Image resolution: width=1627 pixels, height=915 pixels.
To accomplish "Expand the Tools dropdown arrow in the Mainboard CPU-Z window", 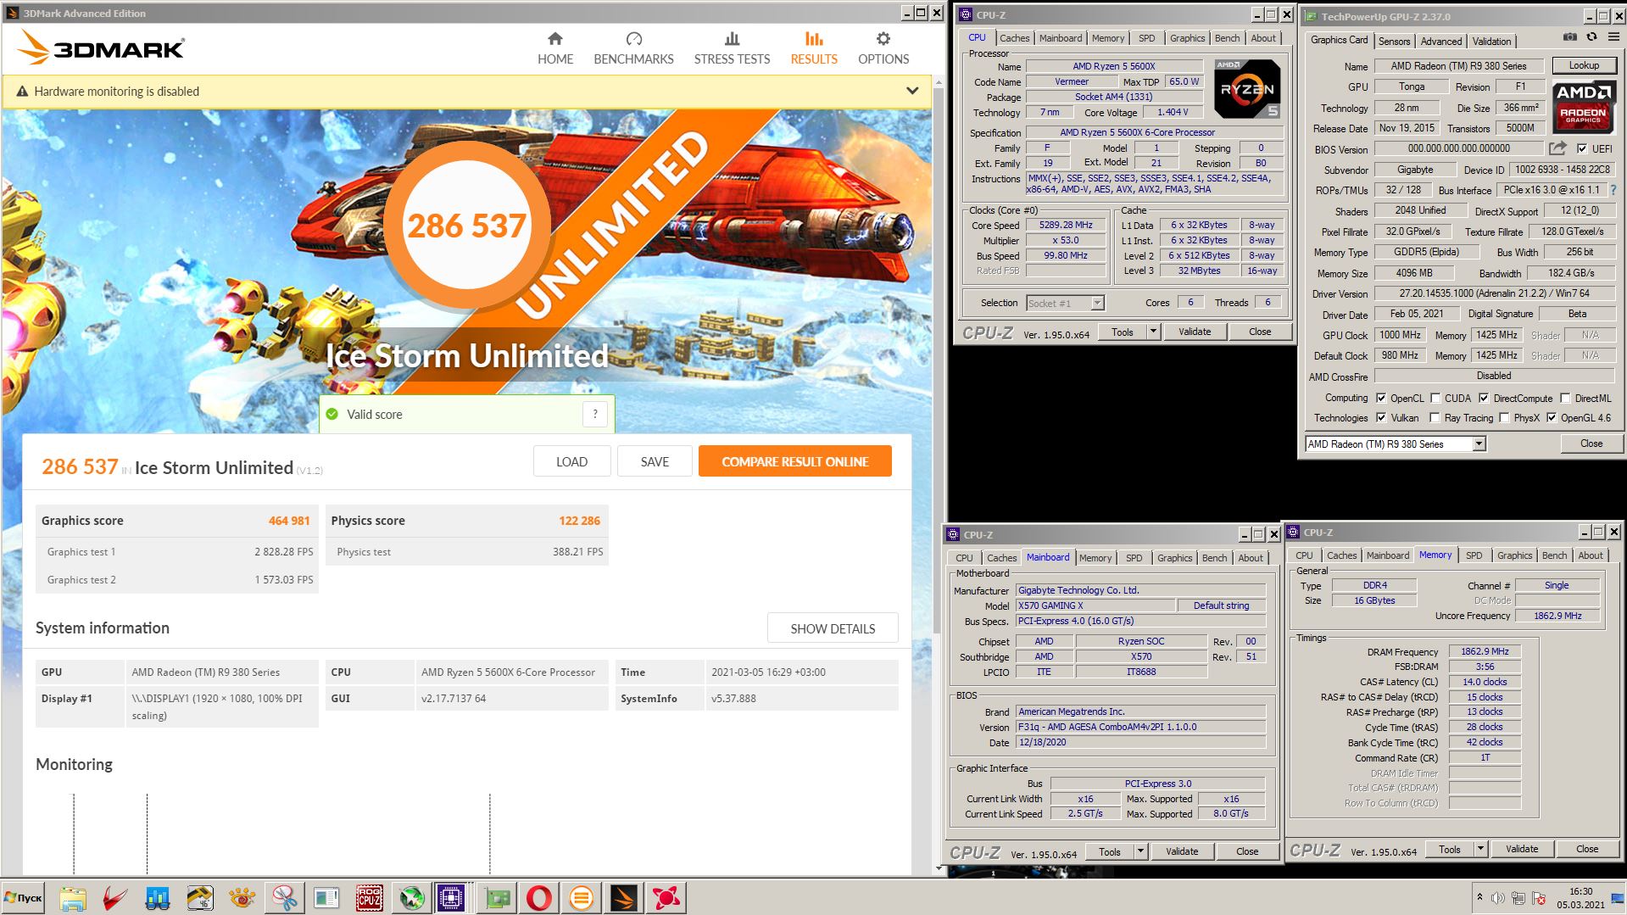I will coord(1140,851).
